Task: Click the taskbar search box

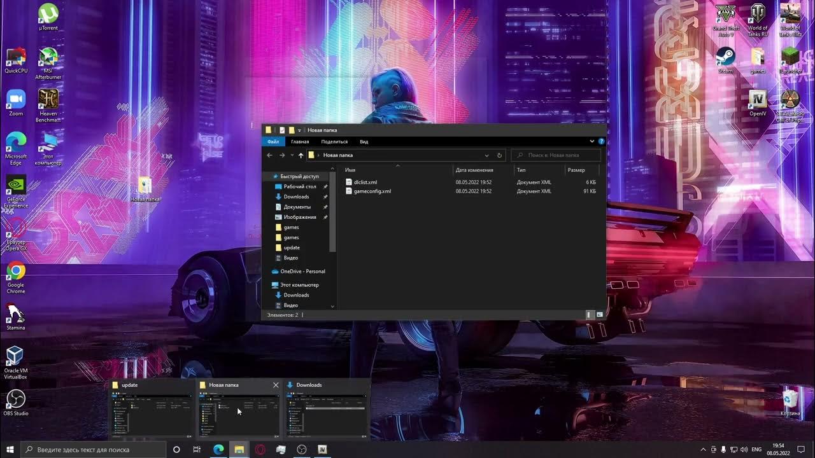Action: (x=94, y=449)
